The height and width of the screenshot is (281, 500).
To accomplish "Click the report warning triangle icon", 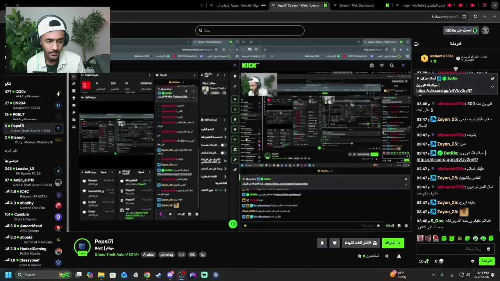I will pyautogui.click(x=399, y=256).
